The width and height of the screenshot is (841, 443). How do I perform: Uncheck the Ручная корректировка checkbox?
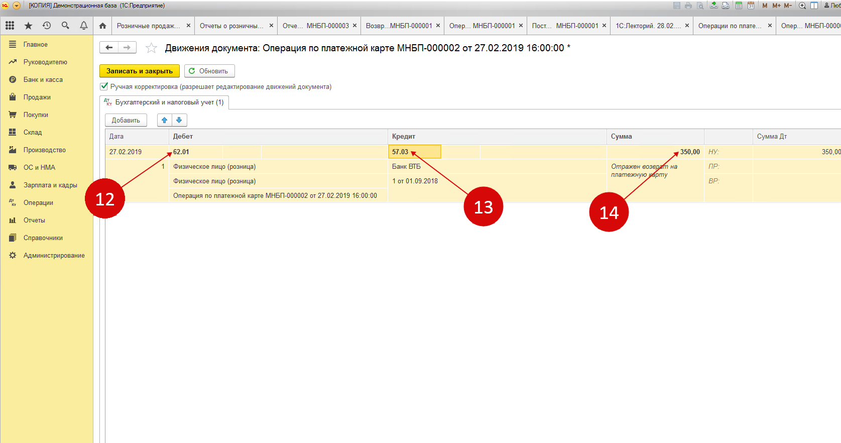tap(104, 86)
